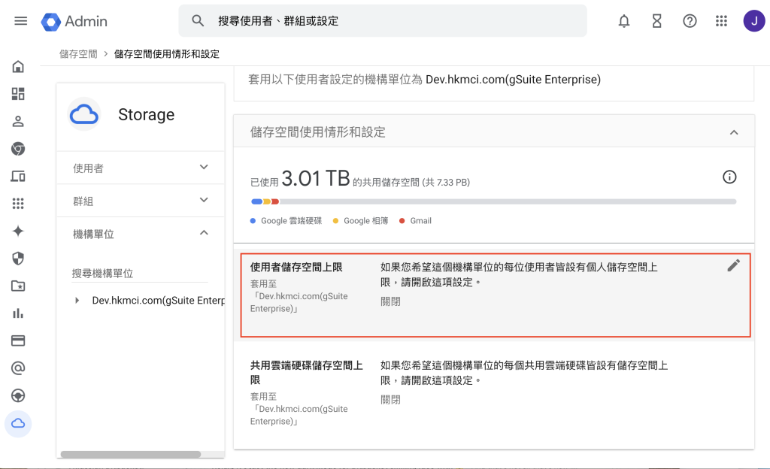Open the main hamburger menu
This screenshot has height=469, width=770.
tap(20, 20)
